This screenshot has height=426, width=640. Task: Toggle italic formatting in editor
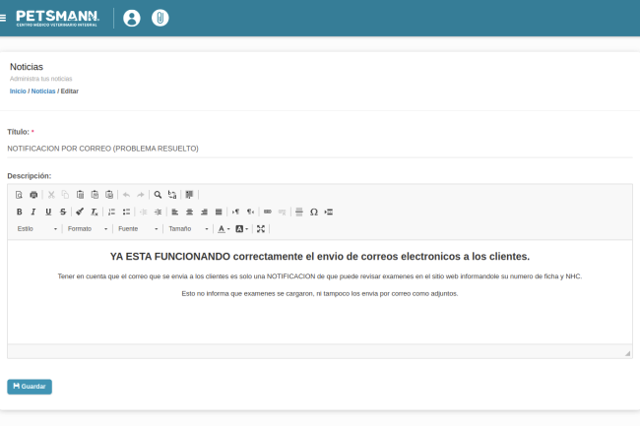pyautogui.click(x=33, y=212)
